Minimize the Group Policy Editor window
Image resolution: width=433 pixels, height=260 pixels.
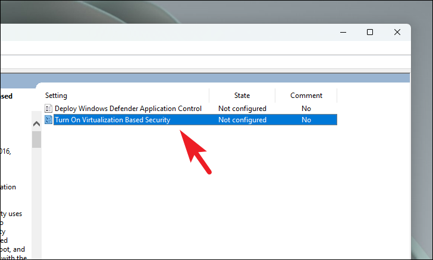(343, 32)
